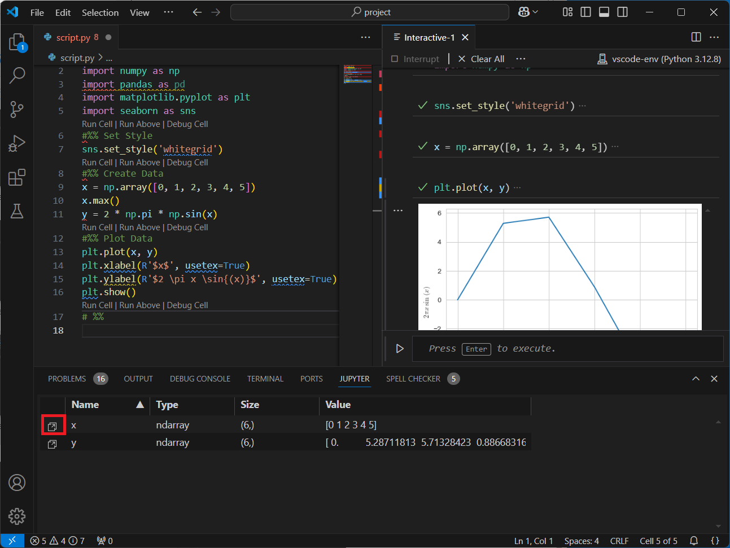Expand plt.plot(x, y) cell ellipsis
Screen dimensions: 730x548
click(517, 187)
